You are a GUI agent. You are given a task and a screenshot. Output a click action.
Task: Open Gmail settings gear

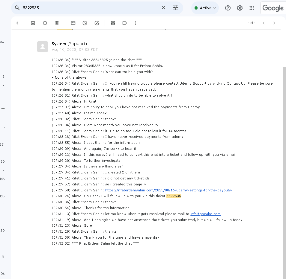point(240,8)
